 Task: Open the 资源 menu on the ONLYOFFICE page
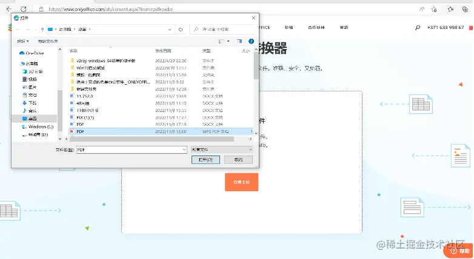[x=344, y=27]
